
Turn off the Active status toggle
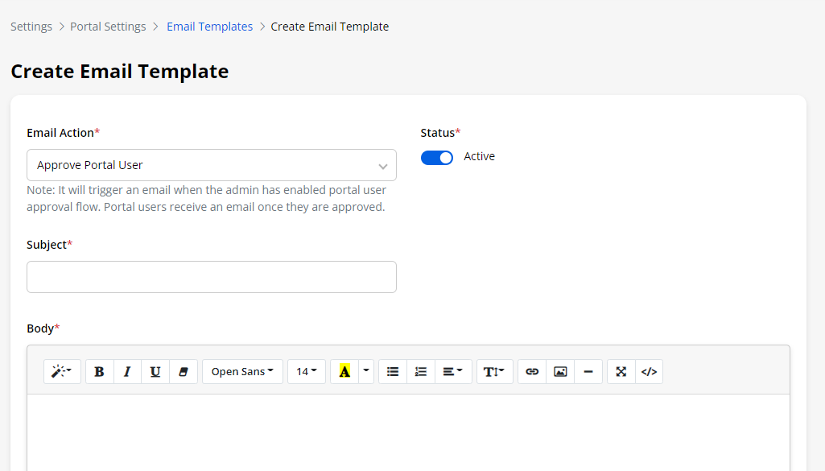(437, 158)
